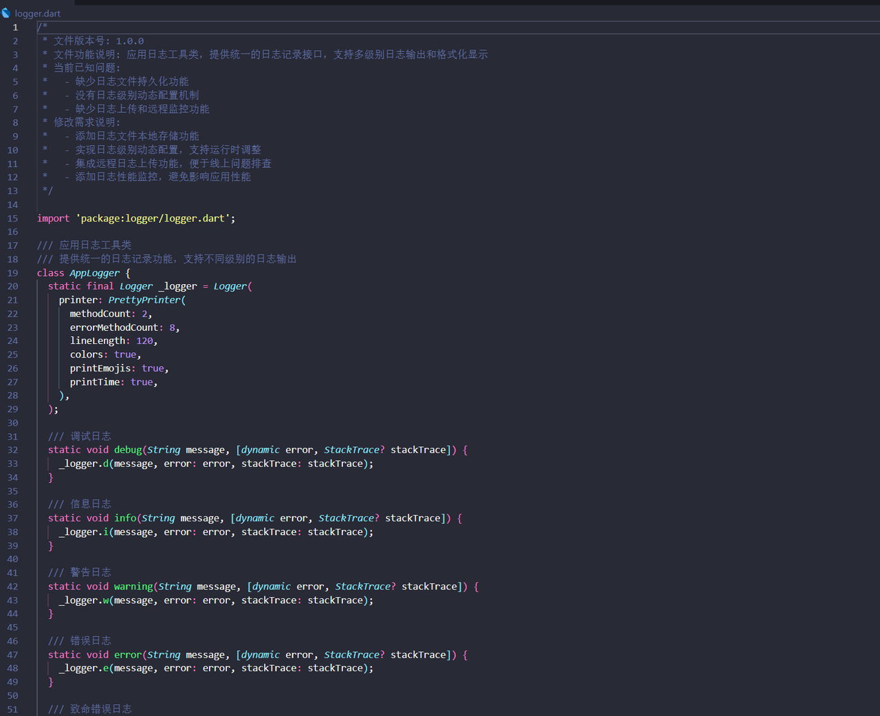Viewport: 880px width, 716px height.
Task: Select the logger.dart file name label
Action: [38, 14]
